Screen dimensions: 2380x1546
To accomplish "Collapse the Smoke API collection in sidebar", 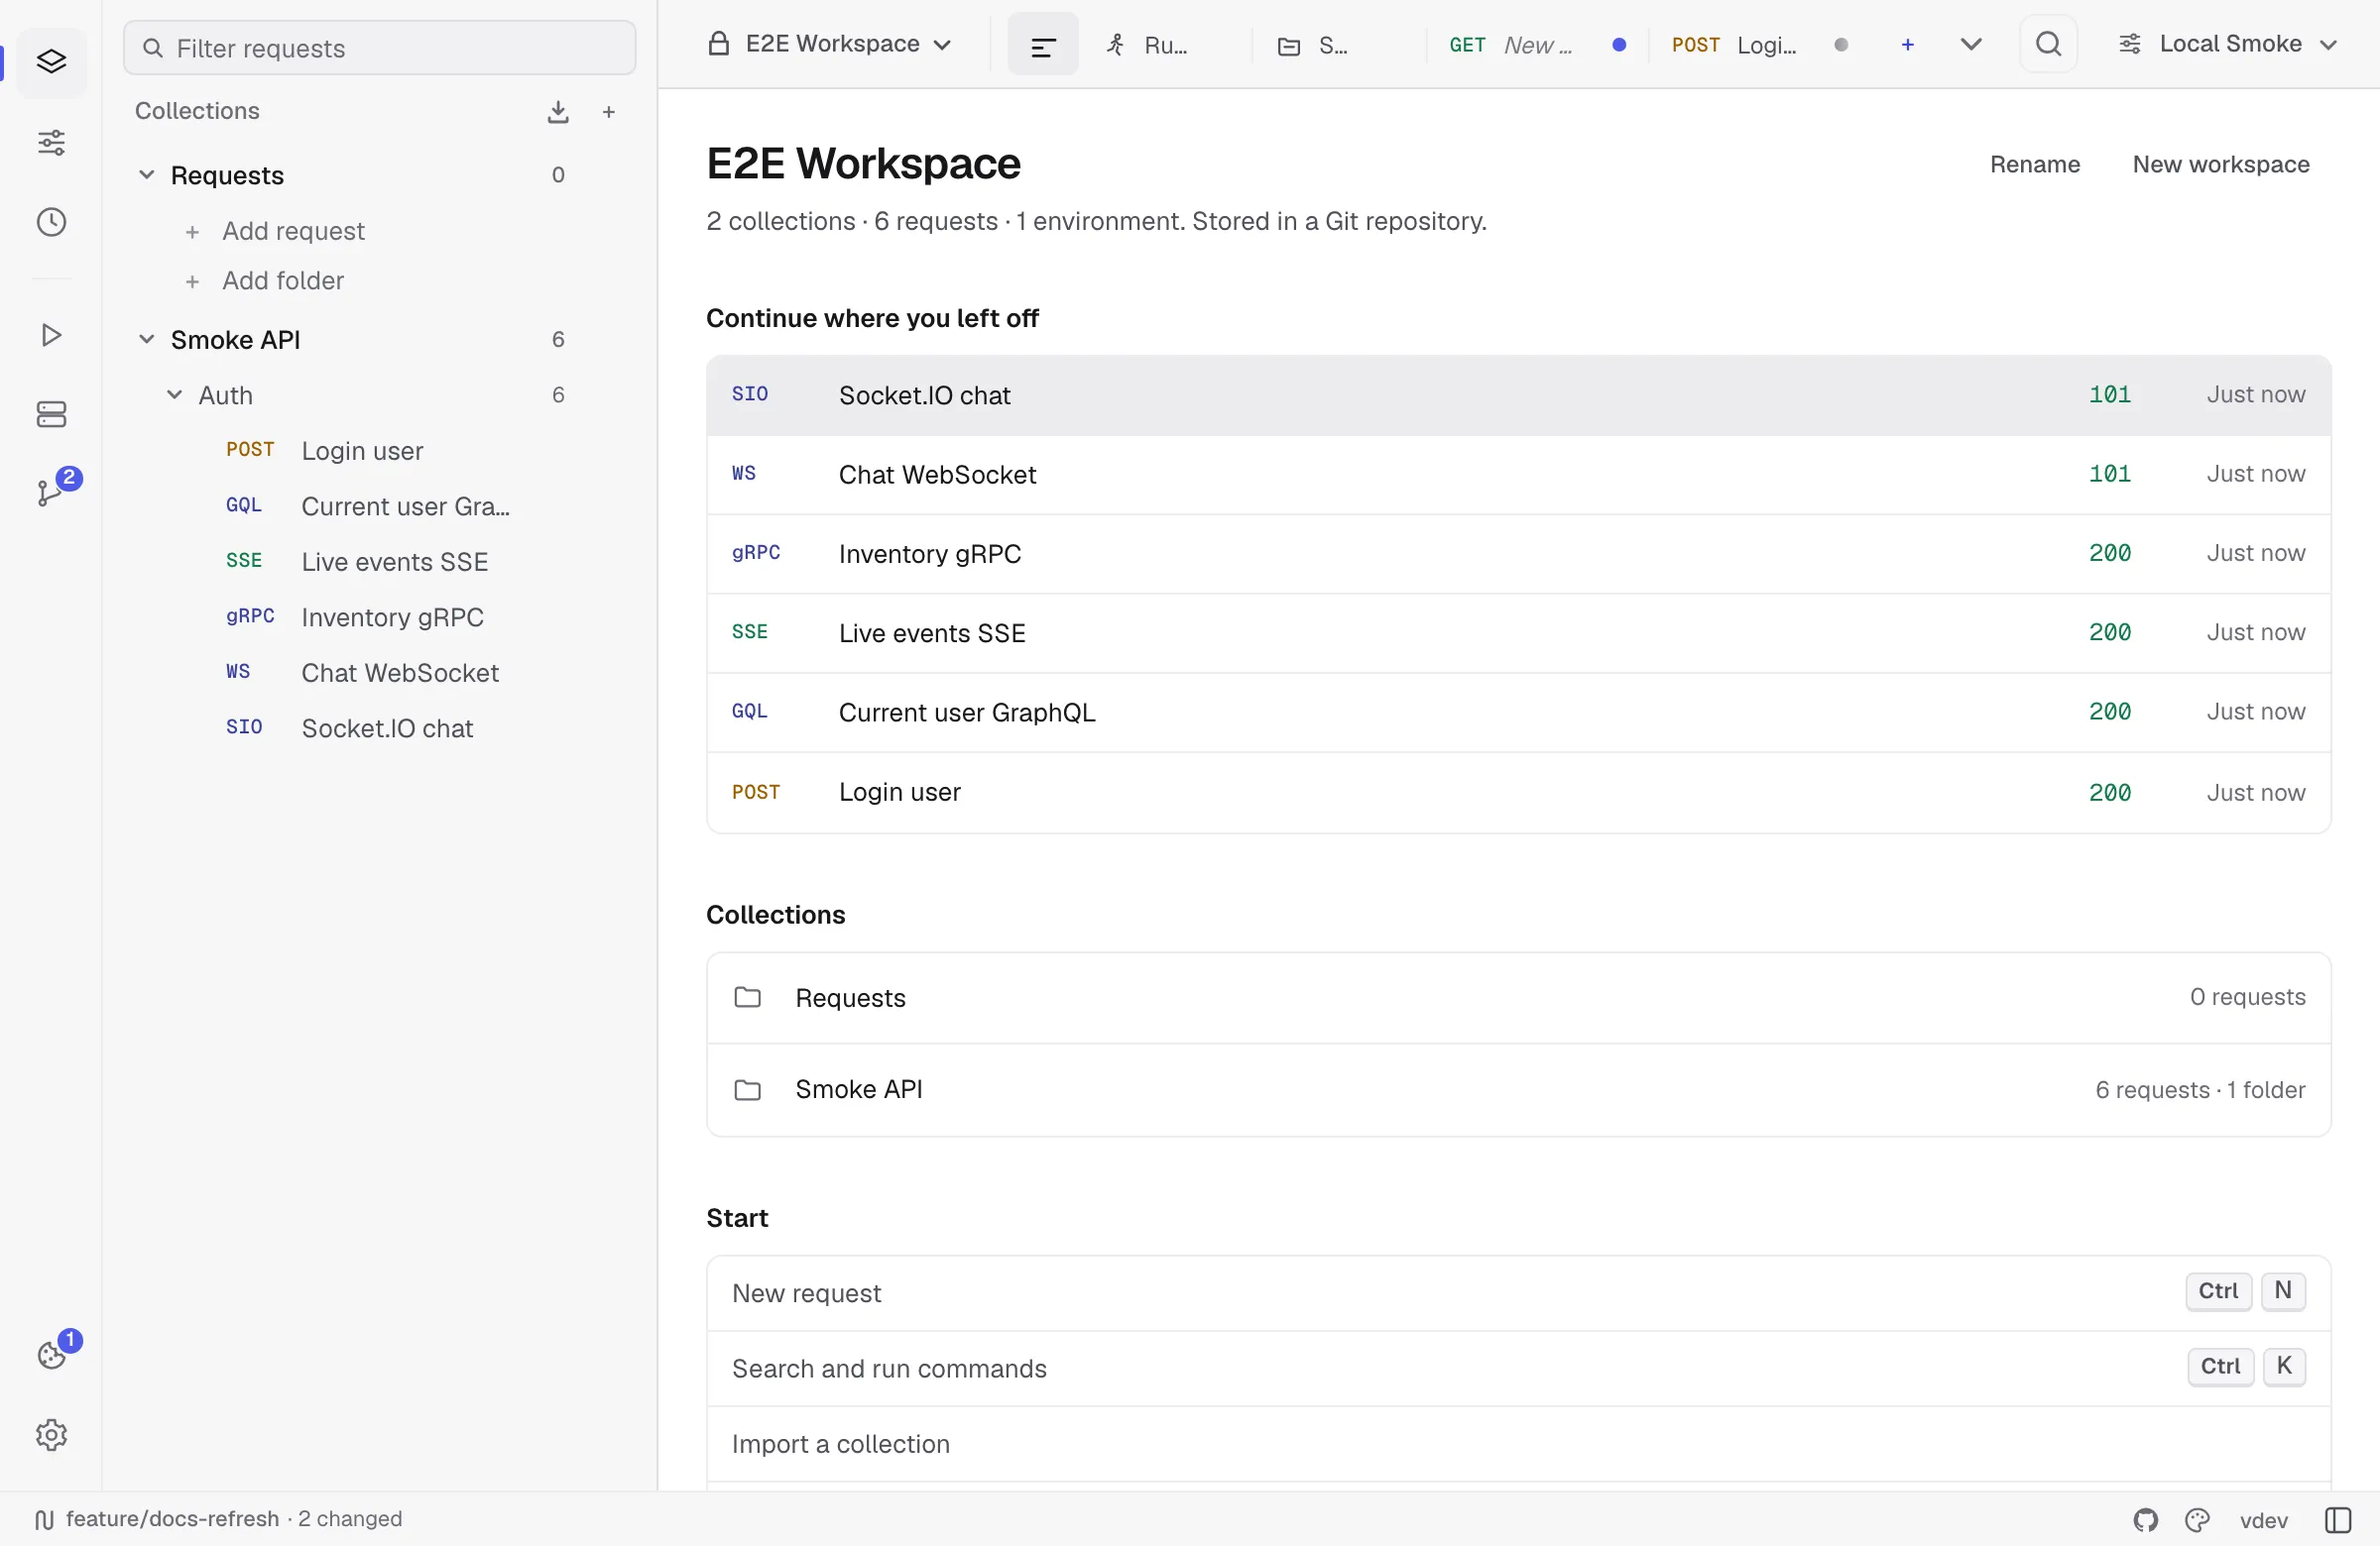I will coord(146,340).
